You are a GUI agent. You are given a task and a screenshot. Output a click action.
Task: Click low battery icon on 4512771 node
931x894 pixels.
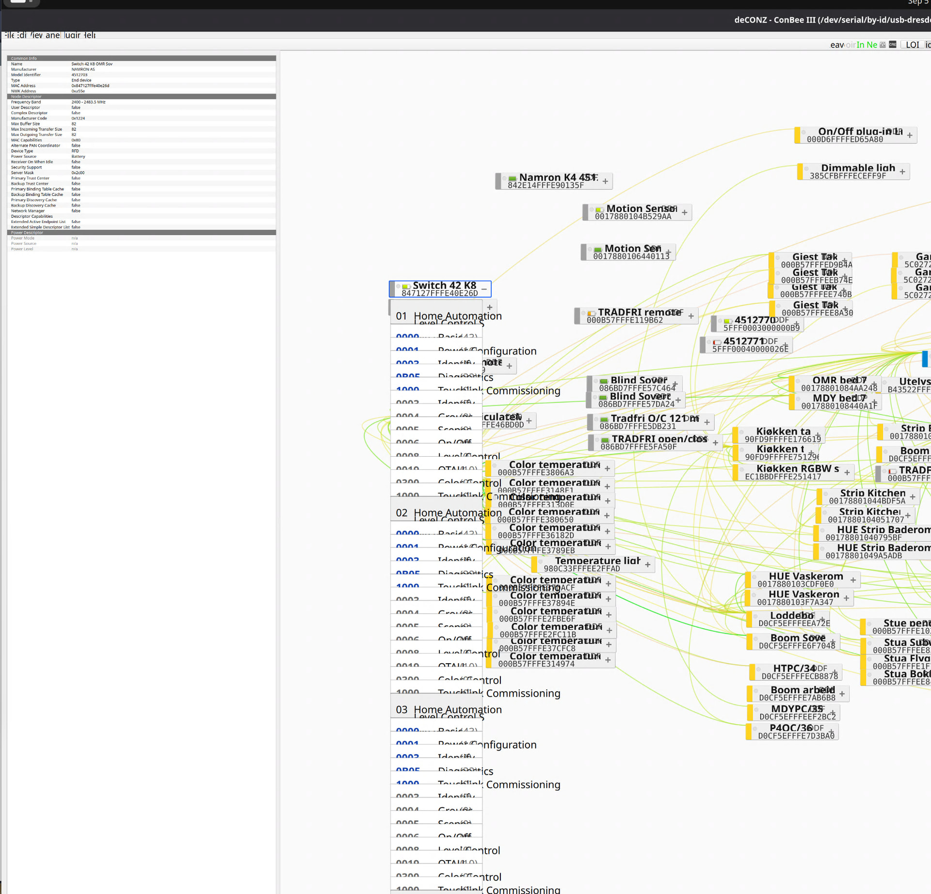point(717,342)
